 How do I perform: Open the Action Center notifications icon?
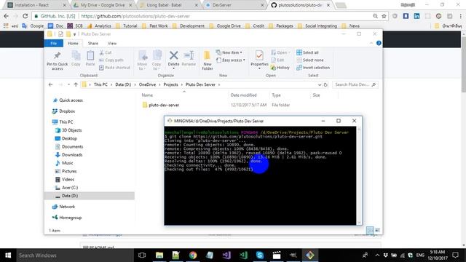(455, 255)
